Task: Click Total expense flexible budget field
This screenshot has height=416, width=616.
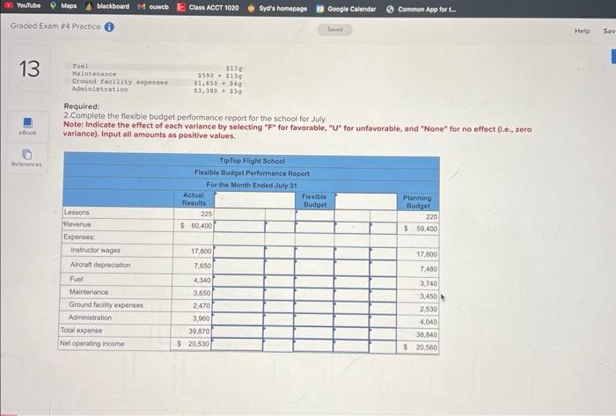Action: [x=312, y=333]
